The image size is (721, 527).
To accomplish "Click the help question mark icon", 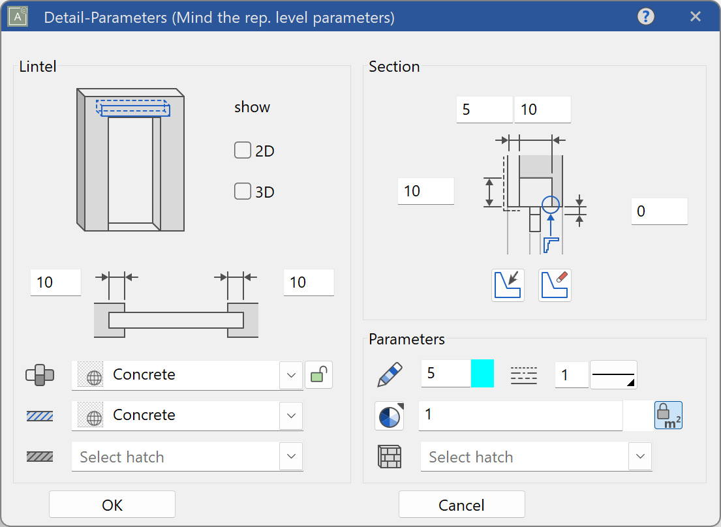I will (x=645, y=17).
